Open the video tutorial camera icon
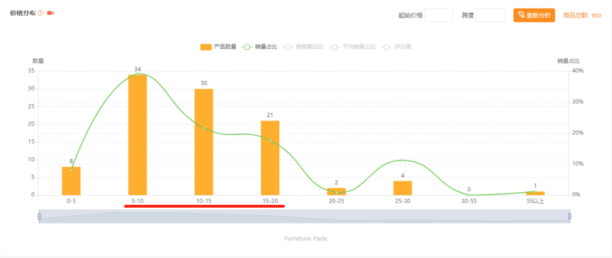The image size is (612, 258). coord(50,13)
